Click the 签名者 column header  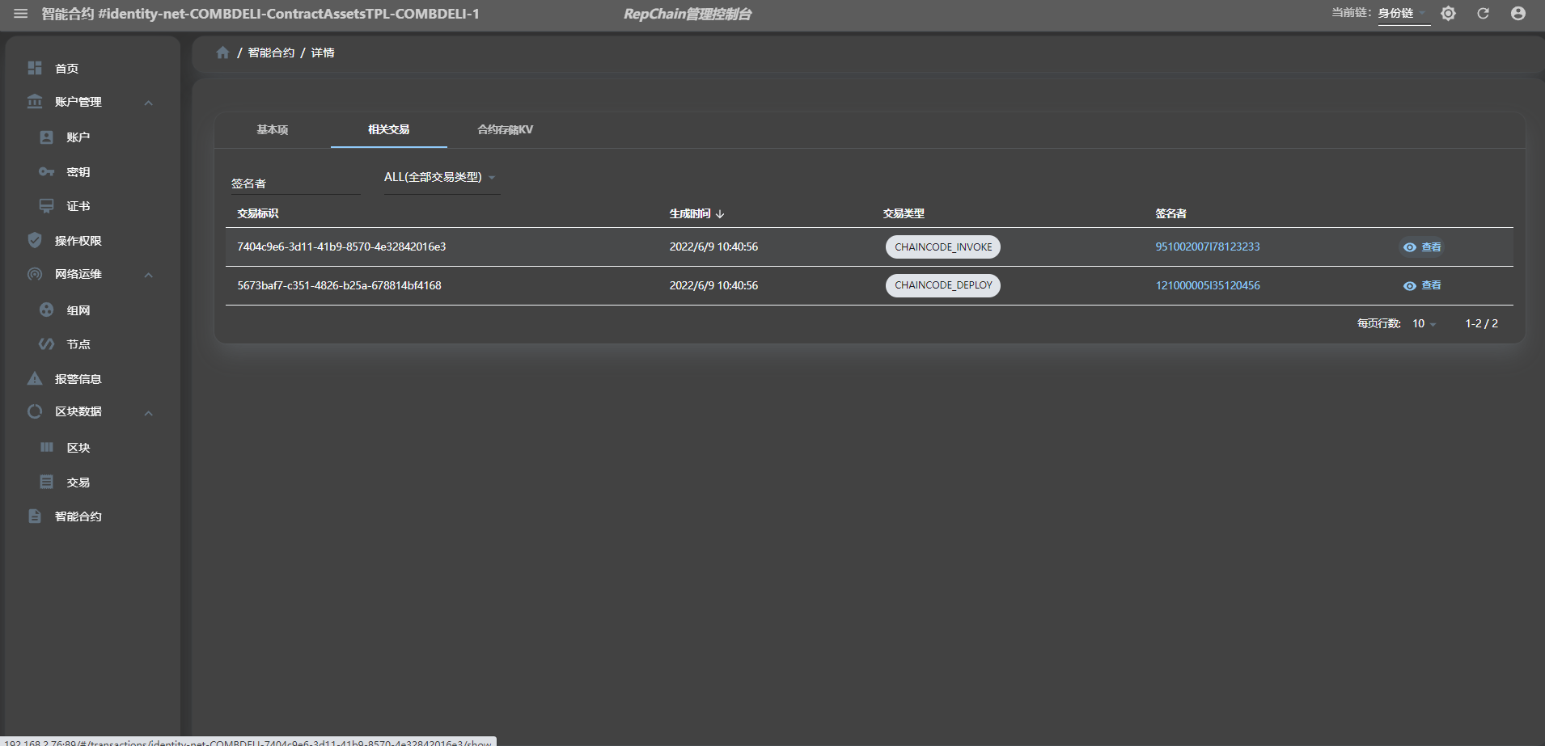(1170, 213)
